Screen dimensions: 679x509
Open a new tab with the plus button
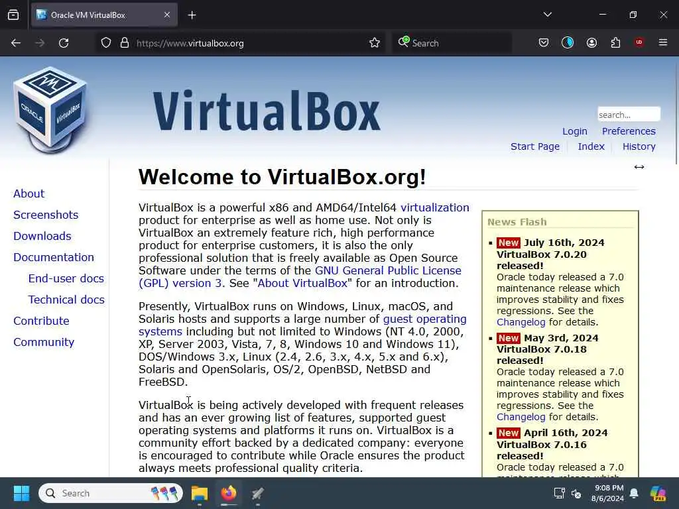point(192,15)
